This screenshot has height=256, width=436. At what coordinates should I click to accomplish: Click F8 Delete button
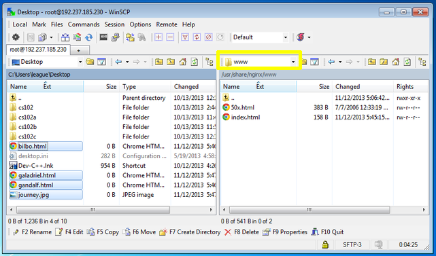pos(241,232)
